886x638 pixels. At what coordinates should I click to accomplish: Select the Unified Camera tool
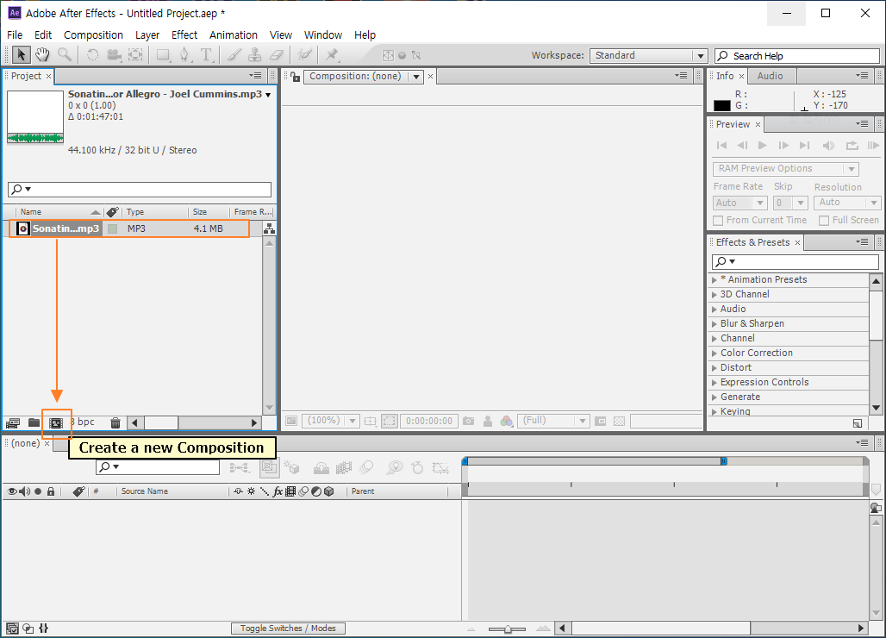click(114, 55)
